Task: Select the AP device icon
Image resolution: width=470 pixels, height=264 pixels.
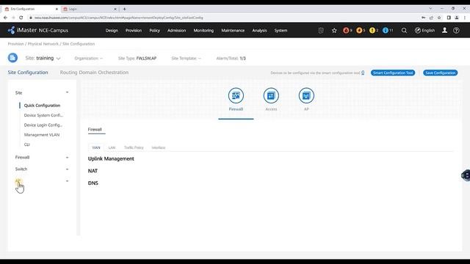Action: (x=306, y=95)
